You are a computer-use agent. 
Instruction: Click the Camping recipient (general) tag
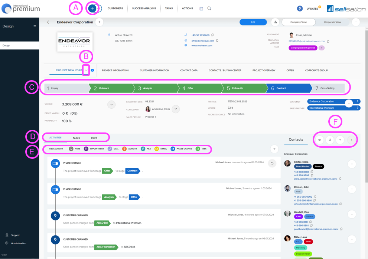tap(303, 48)
